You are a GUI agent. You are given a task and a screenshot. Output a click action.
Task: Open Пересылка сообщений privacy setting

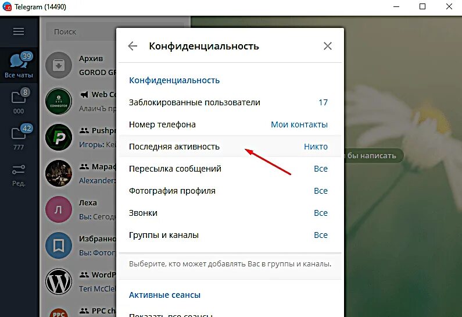coord(230,169)
